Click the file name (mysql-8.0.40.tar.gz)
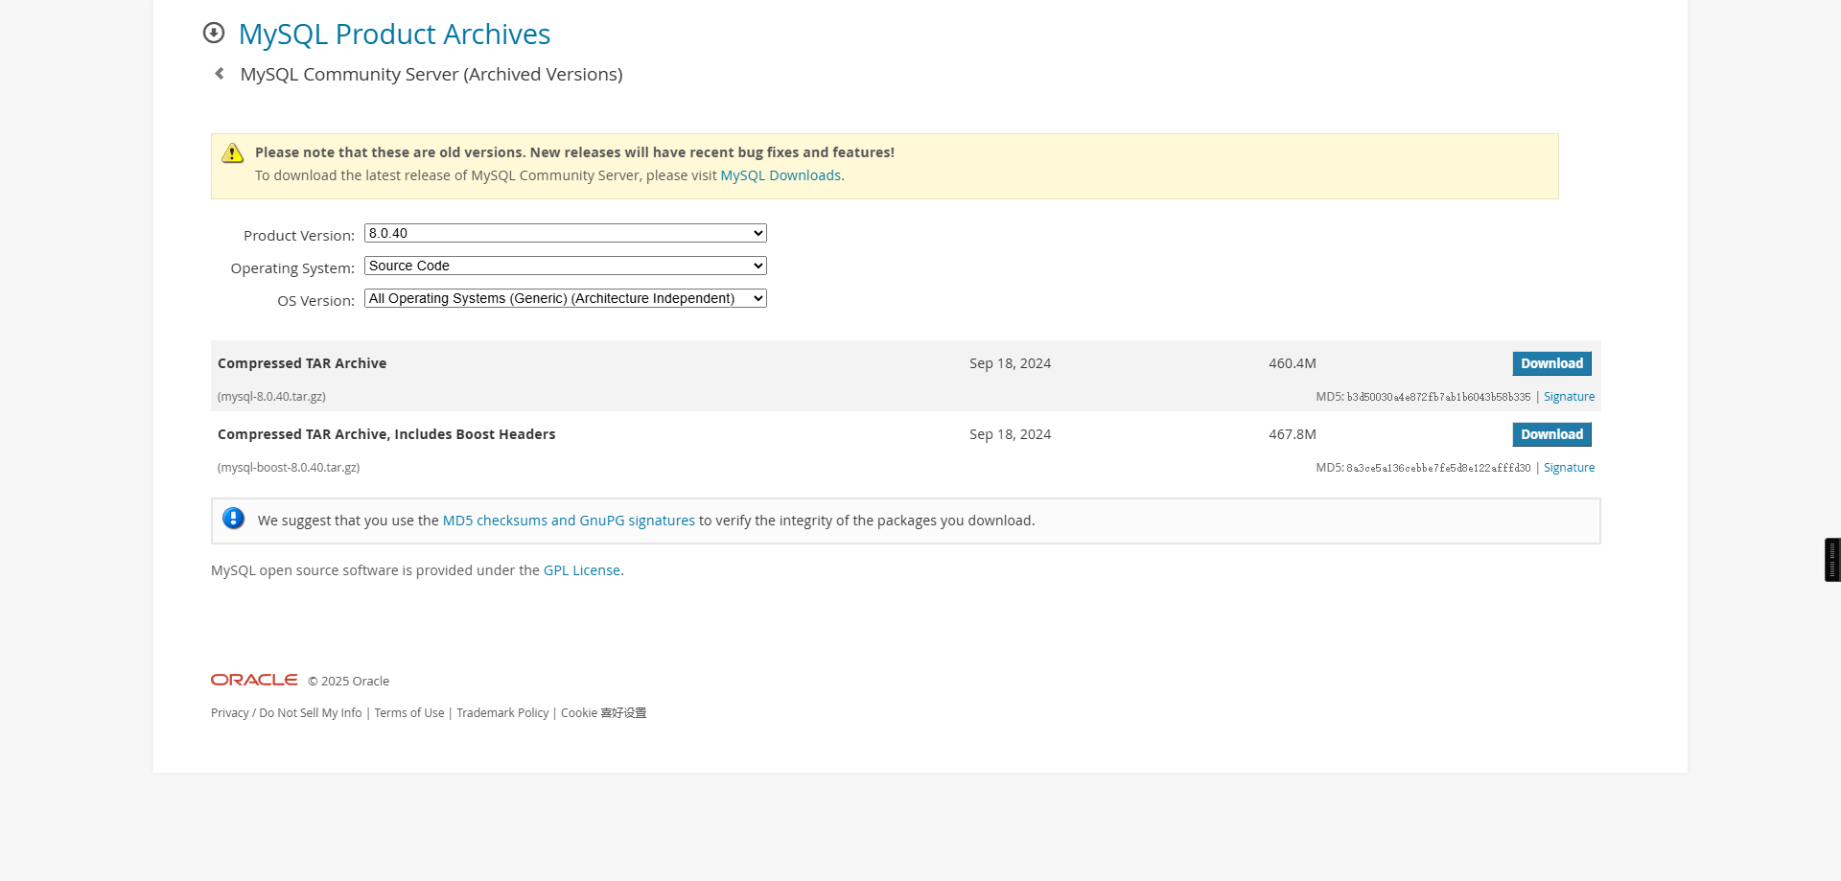The image size is (1841, 881). coord(271,397)
